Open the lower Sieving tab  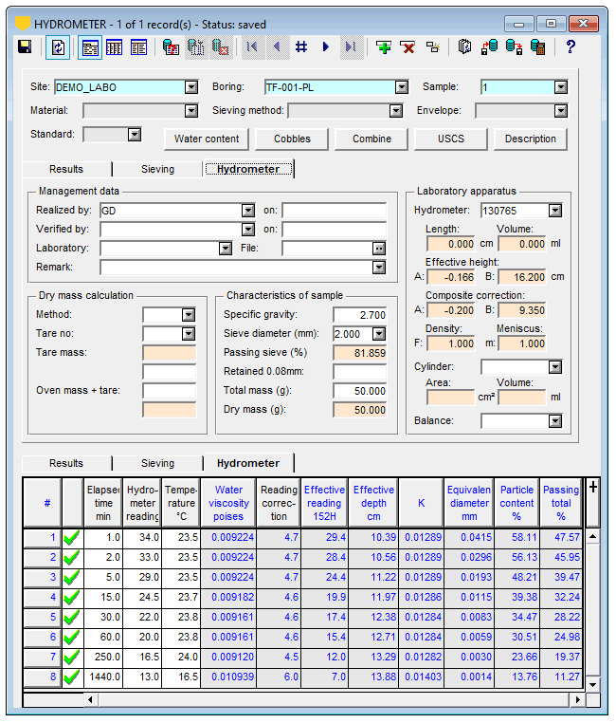[157, 463]
